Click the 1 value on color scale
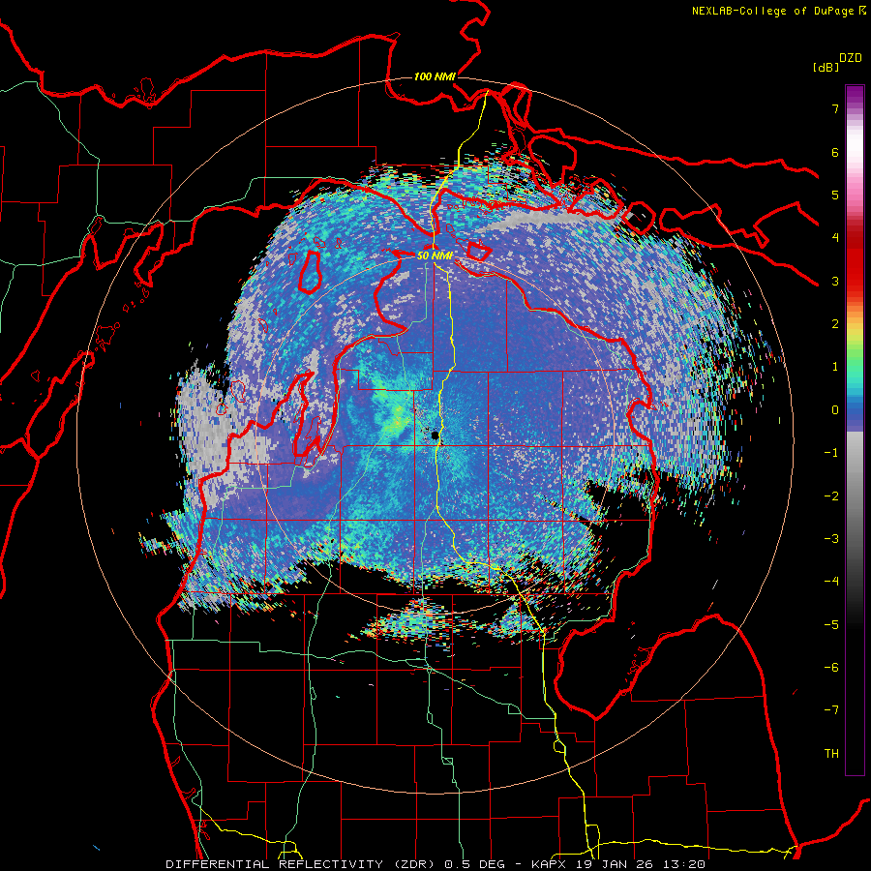This screenshot has height=871, width=871. (835, 367)
